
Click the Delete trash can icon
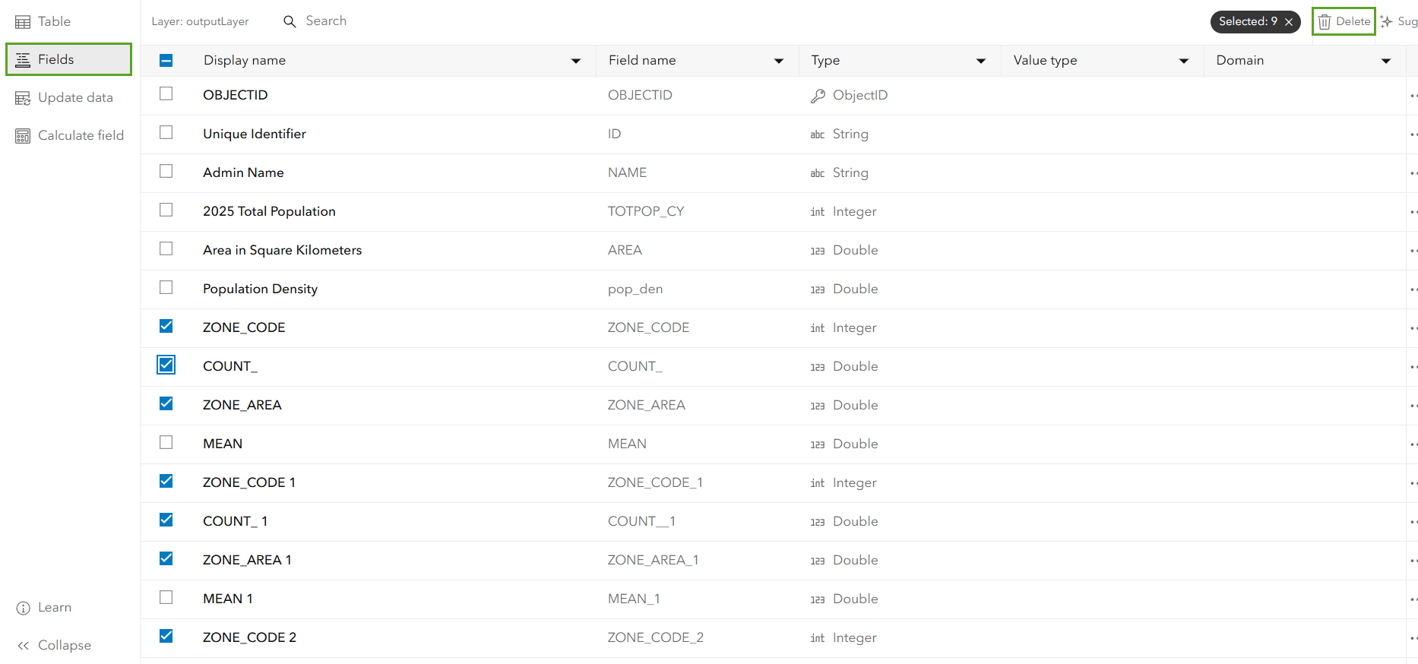click(1325, 22)
